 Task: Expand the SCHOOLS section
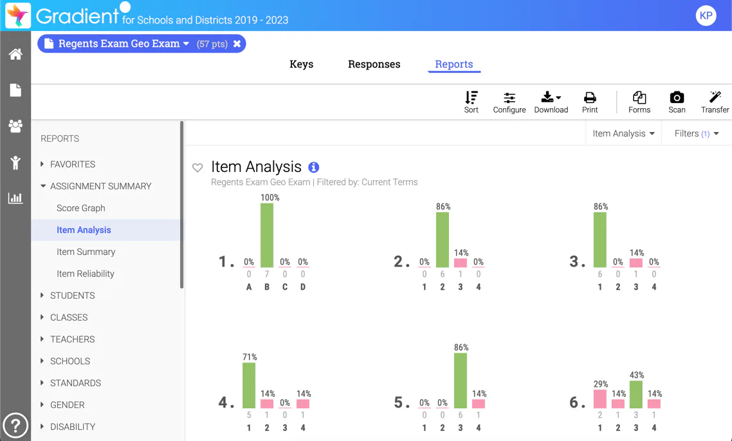coord(66,361)
